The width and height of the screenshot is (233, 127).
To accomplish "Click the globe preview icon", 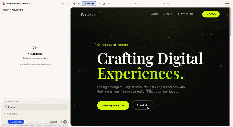I will pos(74,4).
